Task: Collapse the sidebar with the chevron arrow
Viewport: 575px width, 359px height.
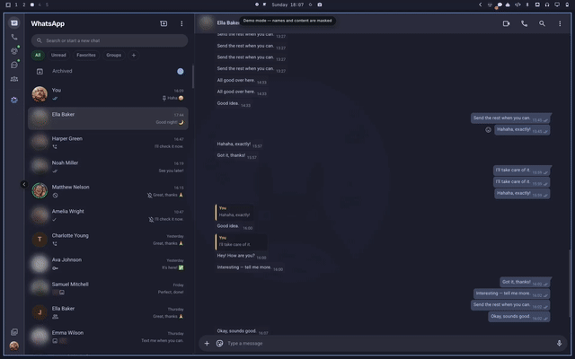Action: click(24, 184)
